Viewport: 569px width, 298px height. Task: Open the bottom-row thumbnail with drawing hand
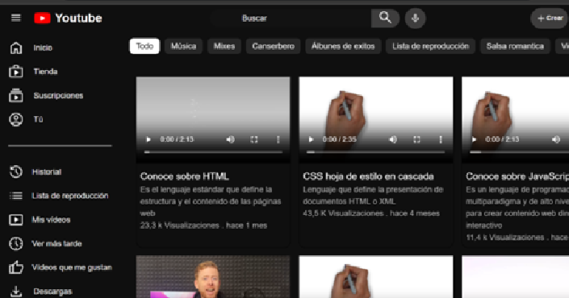point(376,276)
